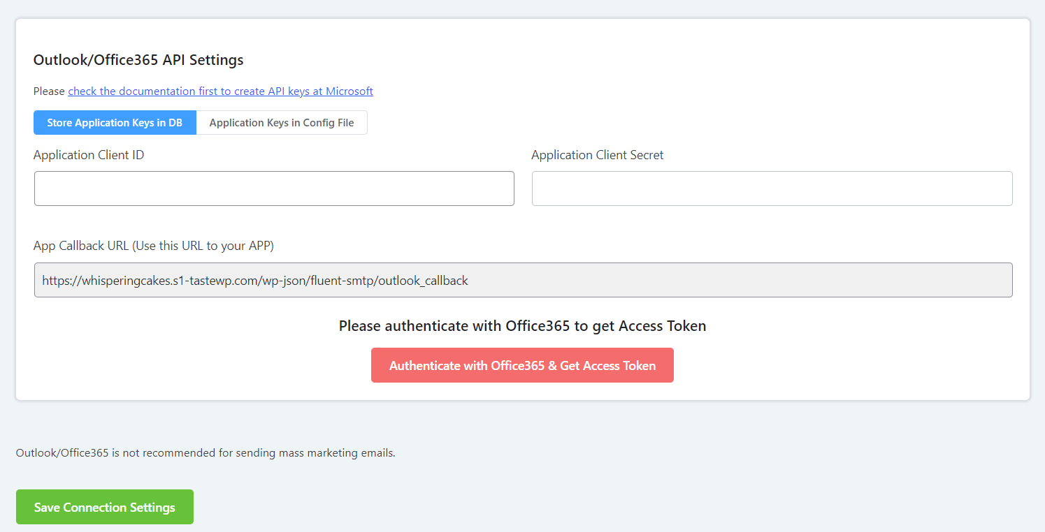Open the Microsoft API keys documentation link

pos(220,91)
